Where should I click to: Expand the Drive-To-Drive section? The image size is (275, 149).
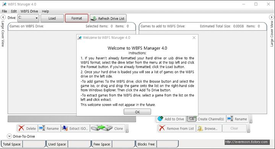(9, 136)
